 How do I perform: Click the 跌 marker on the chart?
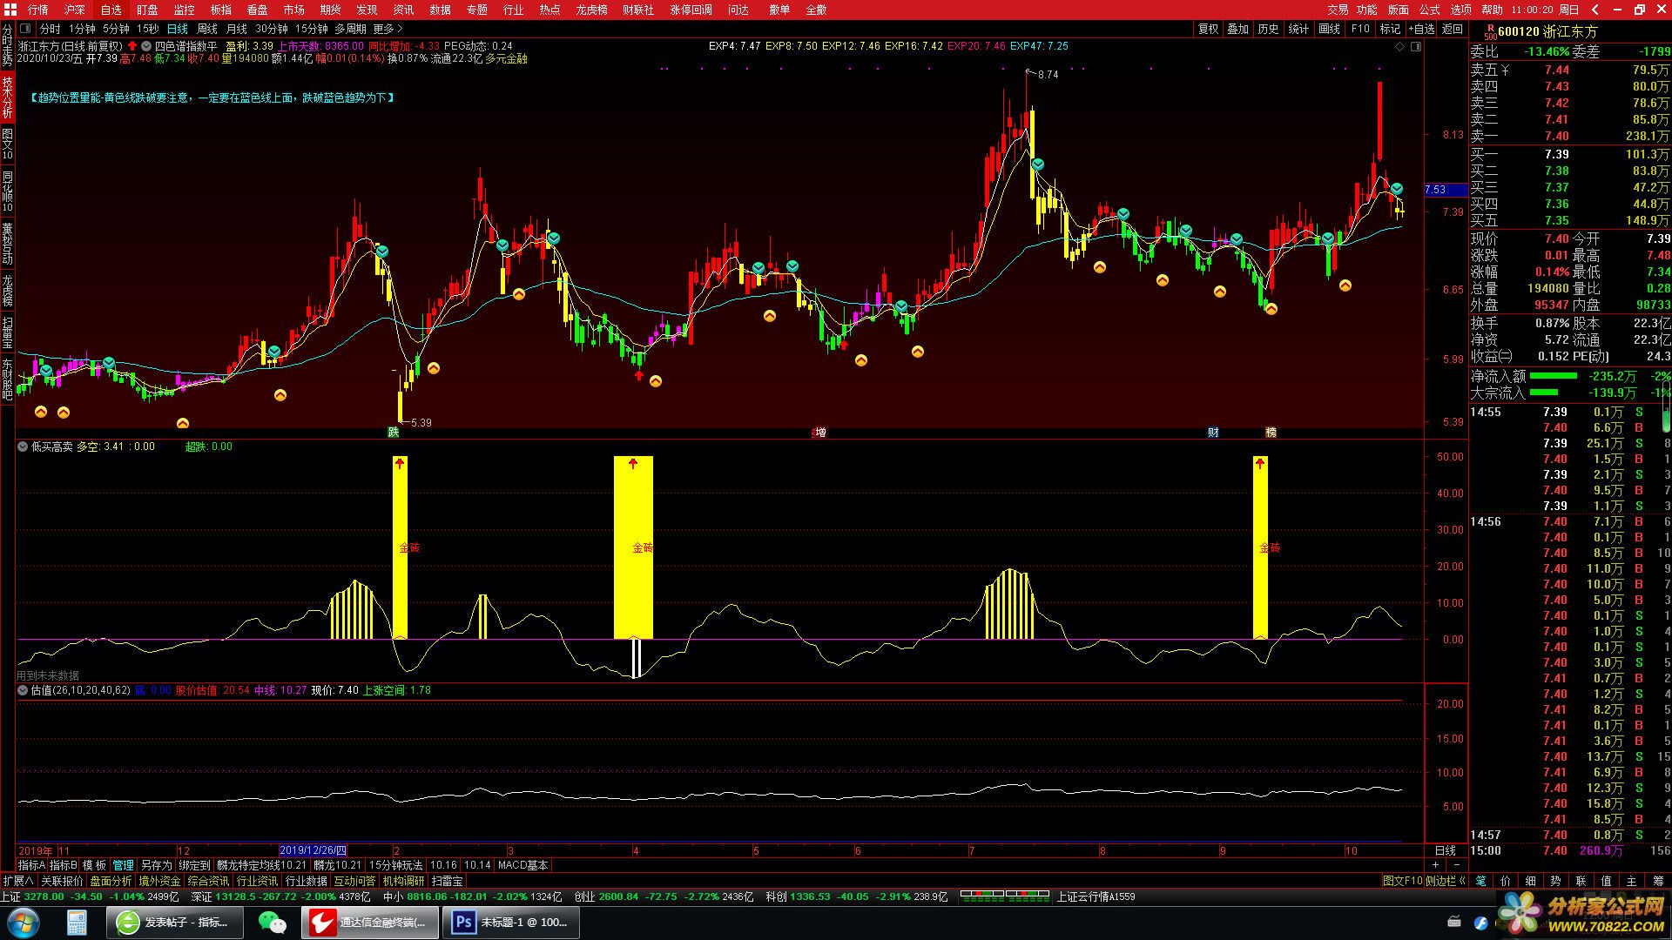click(x=394, y=432)
